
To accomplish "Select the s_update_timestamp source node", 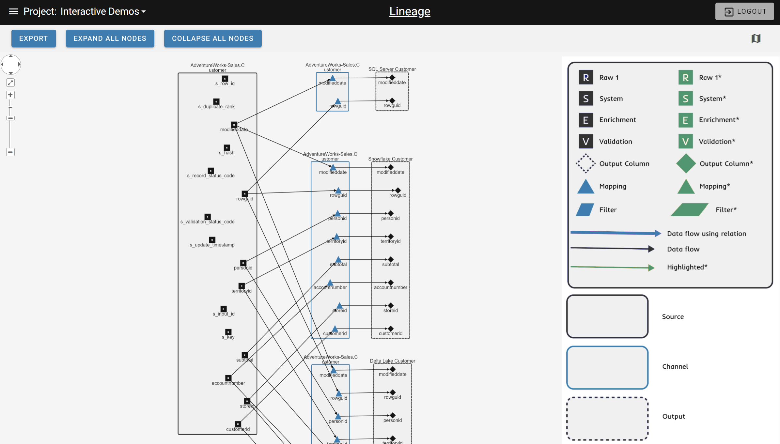I will point(212,240).
